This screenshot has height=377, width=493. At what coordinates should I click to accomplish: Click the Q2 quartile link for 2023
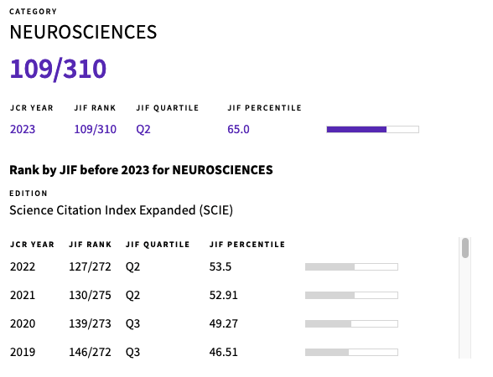click(x=143, y=129)
